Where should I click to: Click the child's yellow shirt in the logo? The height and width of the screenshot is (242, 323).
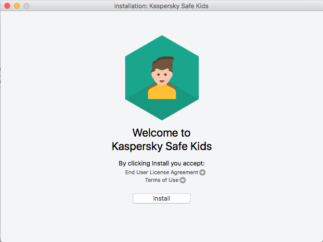162,92
